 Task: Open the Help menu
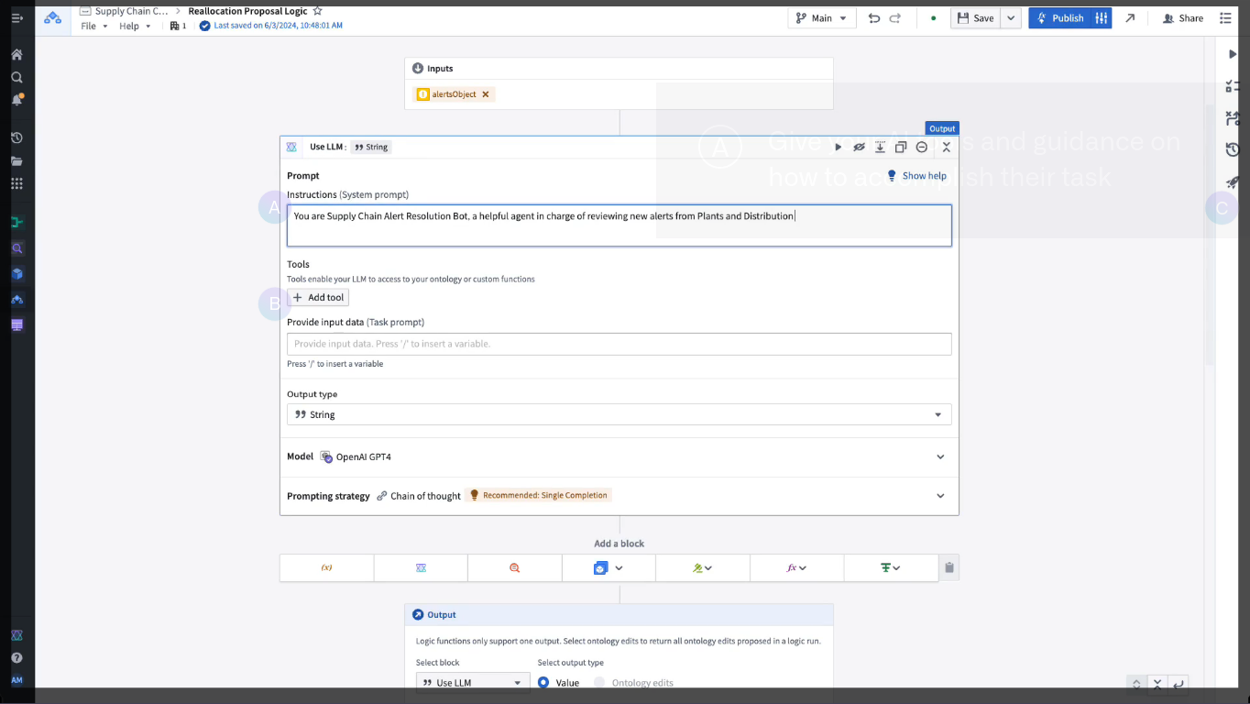pyautogui.click(x=134, y=26)
